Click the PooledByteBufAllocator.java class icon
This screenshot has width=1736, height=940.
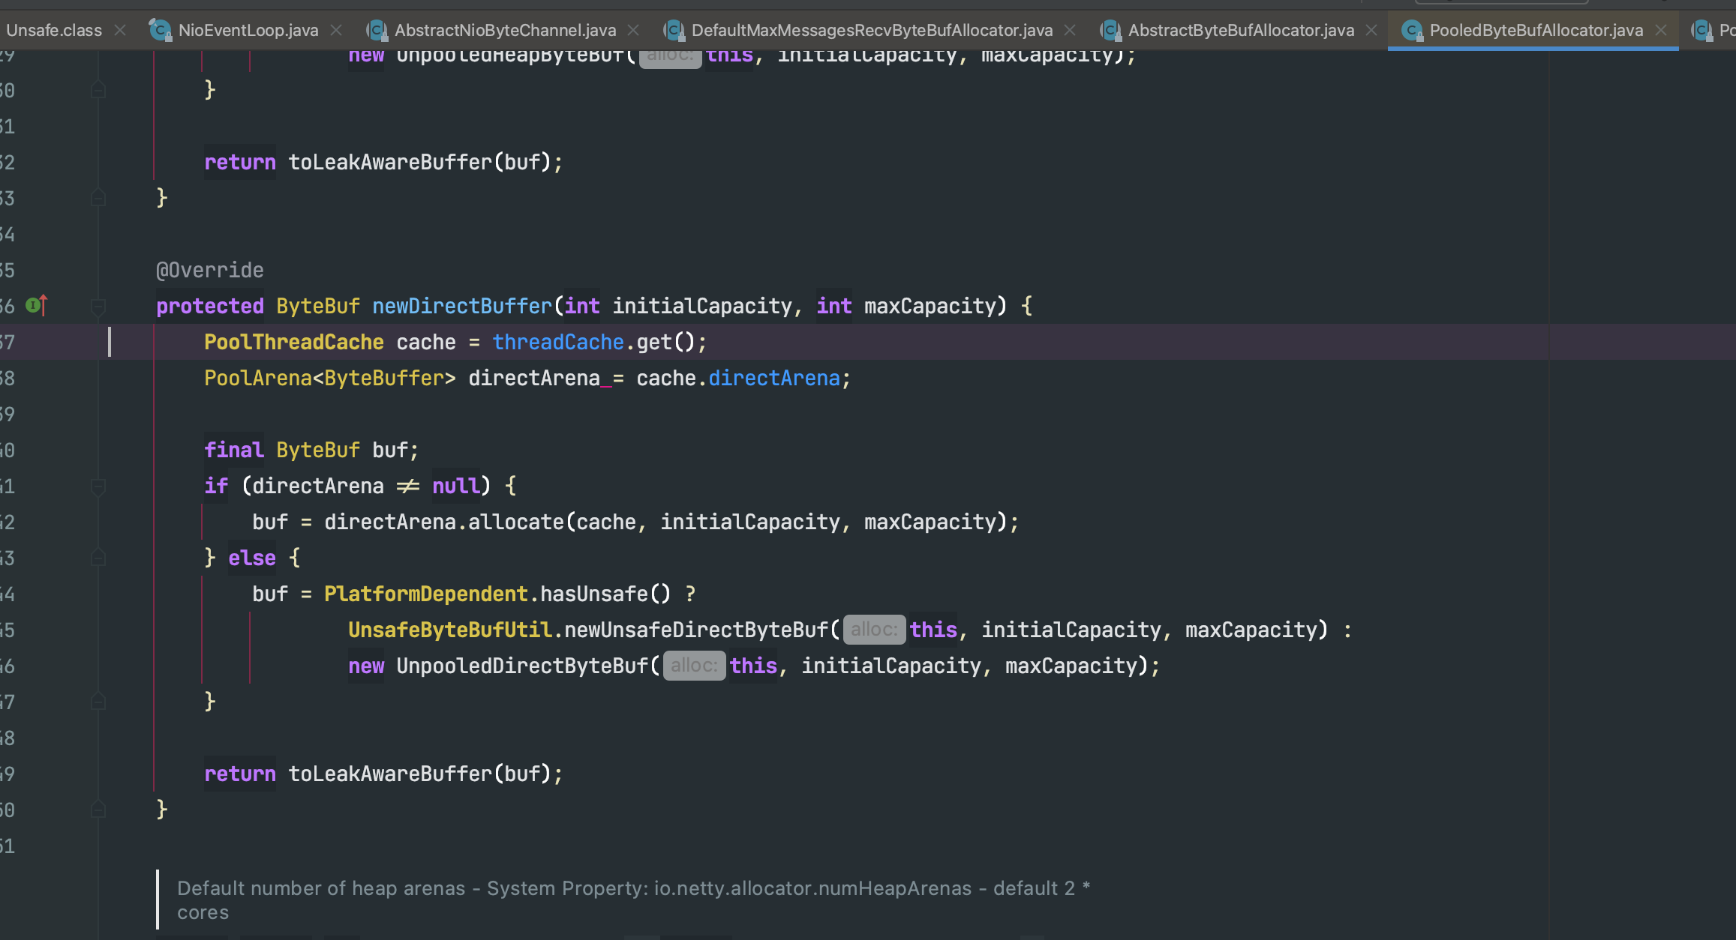pyautogui.click(x=1411, y=30)
